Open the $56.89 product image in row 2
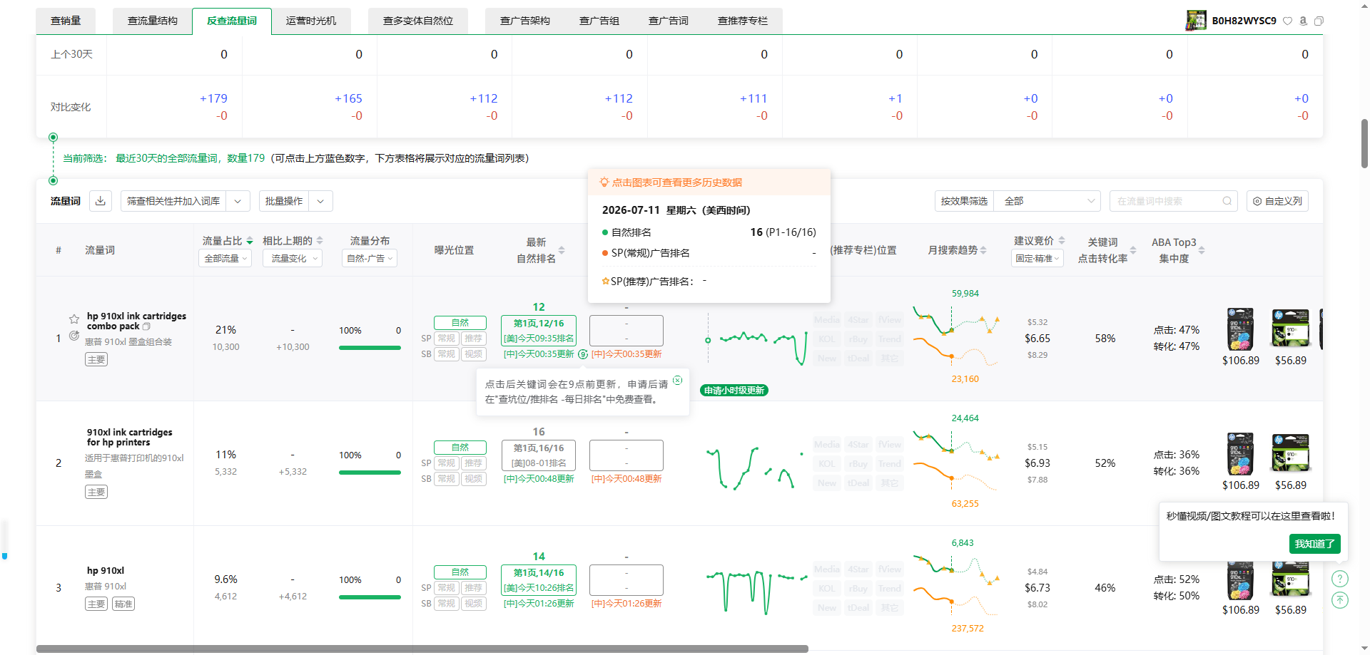This screenshot has width=1370, height=655. (1291, 453)
